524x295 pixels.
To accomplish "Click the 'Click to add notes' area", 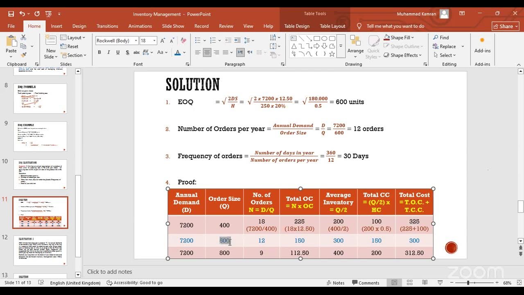I will (109, 272).
